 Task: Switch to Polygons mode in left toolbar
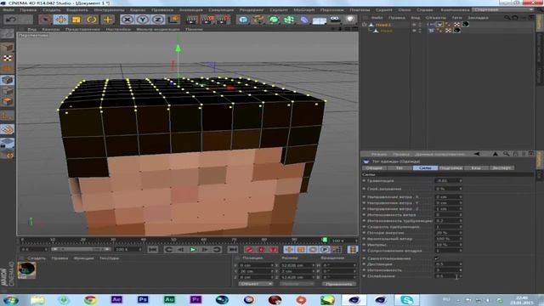tap(8, 101)
